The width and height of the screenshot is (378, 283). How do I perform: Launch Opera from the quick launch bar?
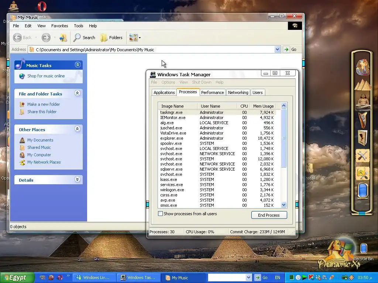(x=60, y=277)
